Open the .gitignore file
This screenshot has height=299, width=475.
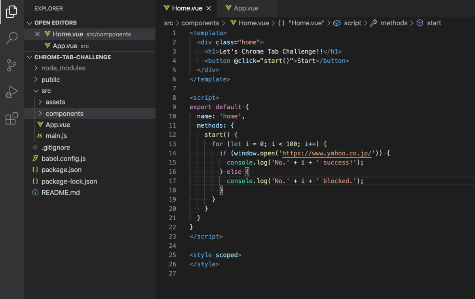coord(90,148)
